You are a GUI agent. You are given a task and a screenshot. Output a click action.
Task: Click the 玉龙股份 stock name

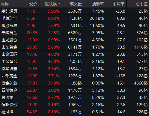[9, 40]
